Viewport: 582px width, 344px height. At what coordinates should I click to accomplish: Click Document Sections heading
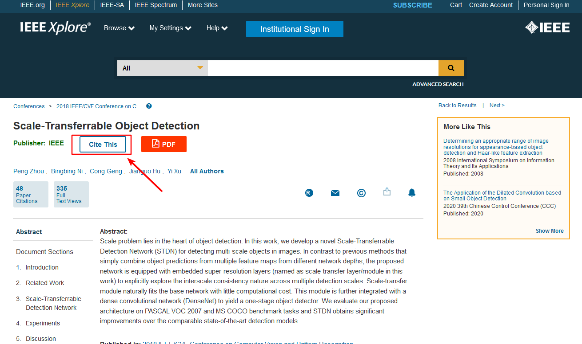tap(44, 252)
